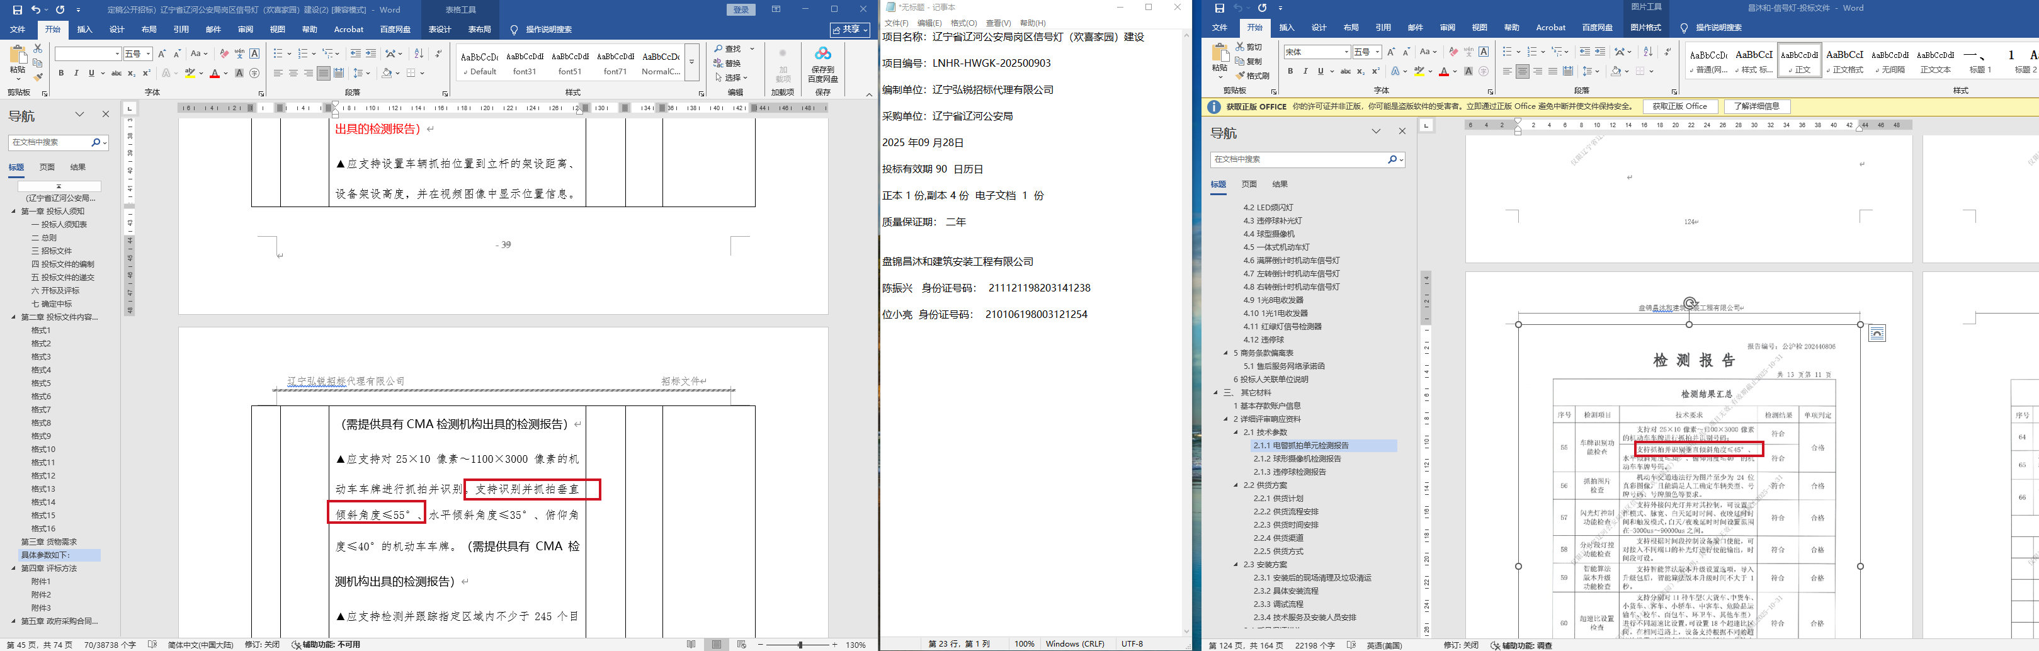Toggle Bold in left Word ribbon
Viewport: 2039px width, 651px height.
click(x=61, y=74)
